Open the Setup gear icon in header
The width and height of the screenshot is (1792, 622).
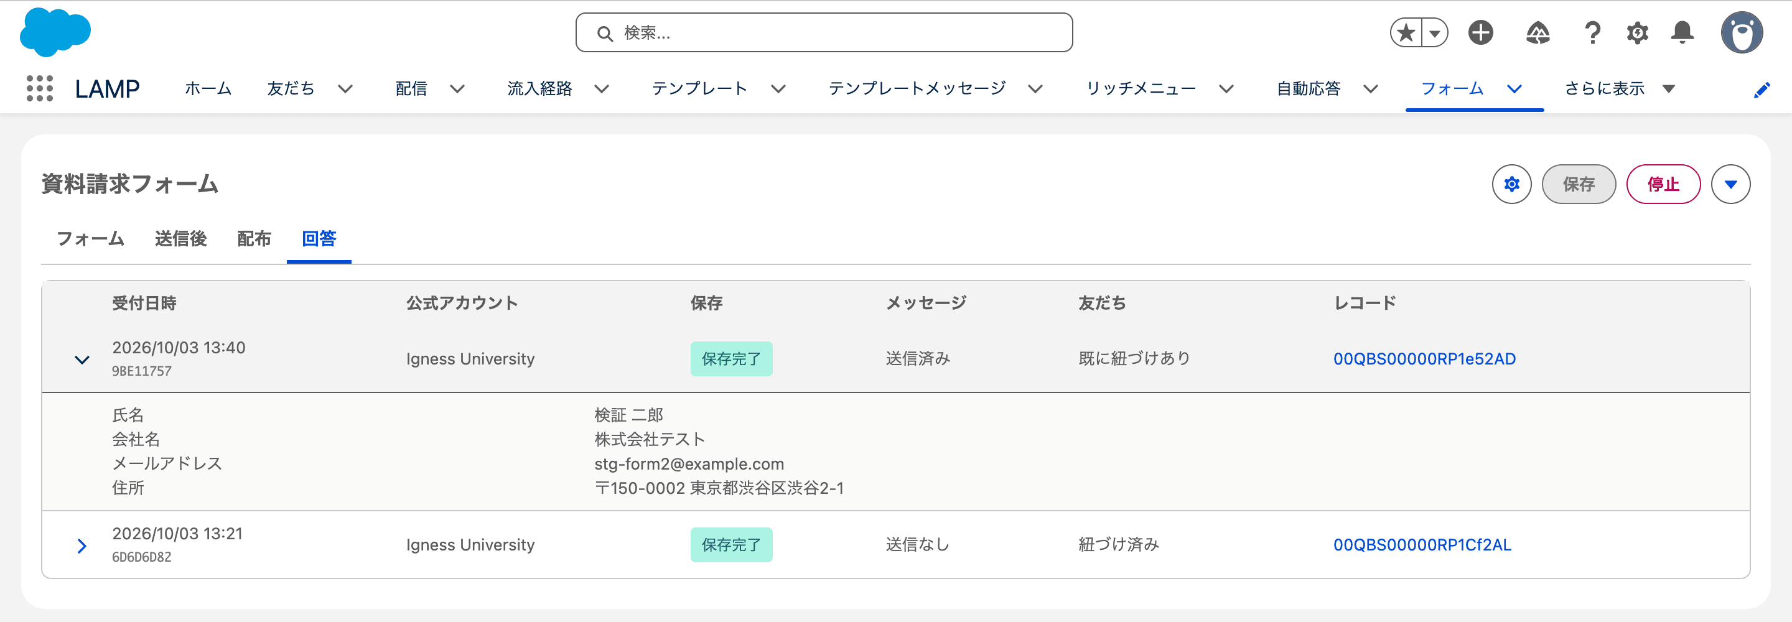pos(1638,33)
